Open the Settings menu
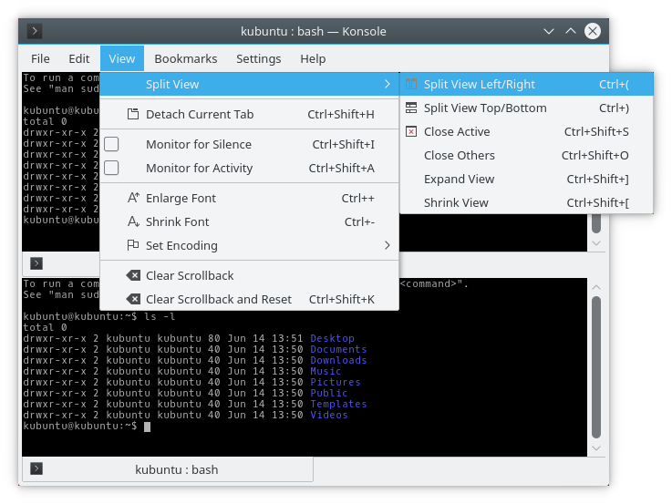Screen dimensions: 672x504 coord(258,58)
